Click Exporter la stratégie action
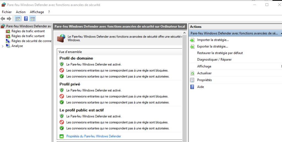The width and height of the screenshot is (282, 142). click(213, 46)
